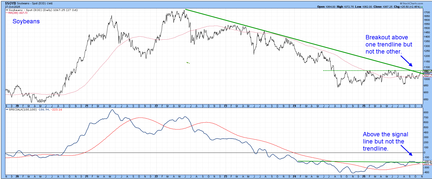
Task: Click the 27-Oct-2025 date in header
Action: 13,7
